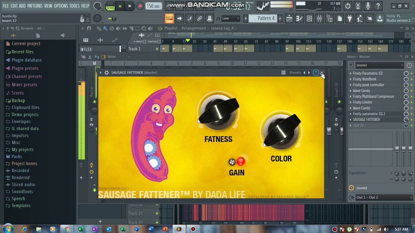The height and width of the screenshot is (233, 415).
Task: Open the Templates folder
Action: click(x=21, y=205)
